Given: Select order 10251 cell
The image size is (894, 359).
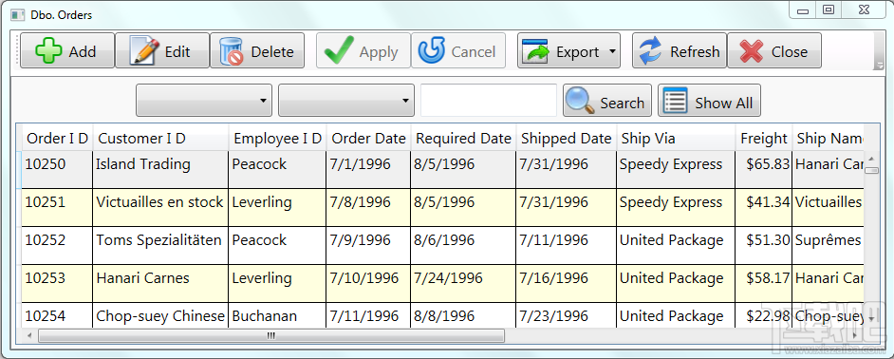Looking at the screenshot, I should click(x=57, y=208).
